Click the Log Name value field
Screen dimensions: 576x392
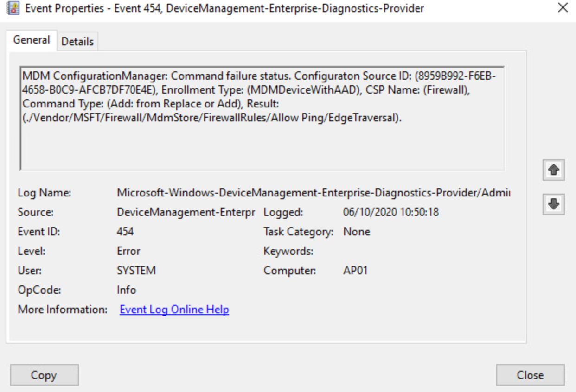pyautogui.click(x=313, y=193)
